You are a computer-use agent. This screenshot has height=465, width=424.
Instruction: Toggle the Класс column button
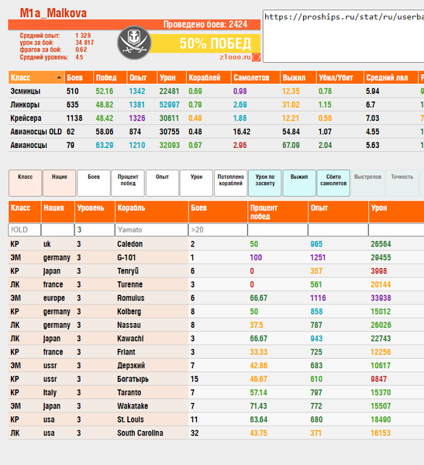(x=26, y=183)
